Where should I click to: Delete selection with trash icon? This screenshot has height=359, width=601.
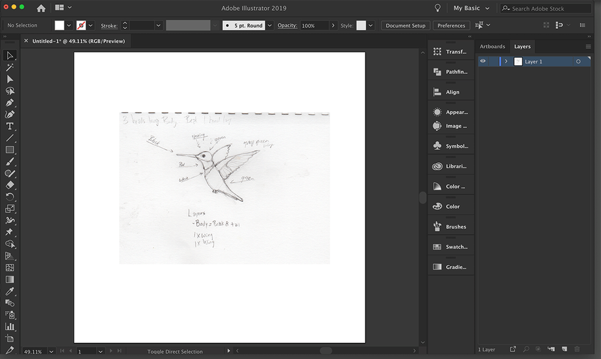point(577,349)
